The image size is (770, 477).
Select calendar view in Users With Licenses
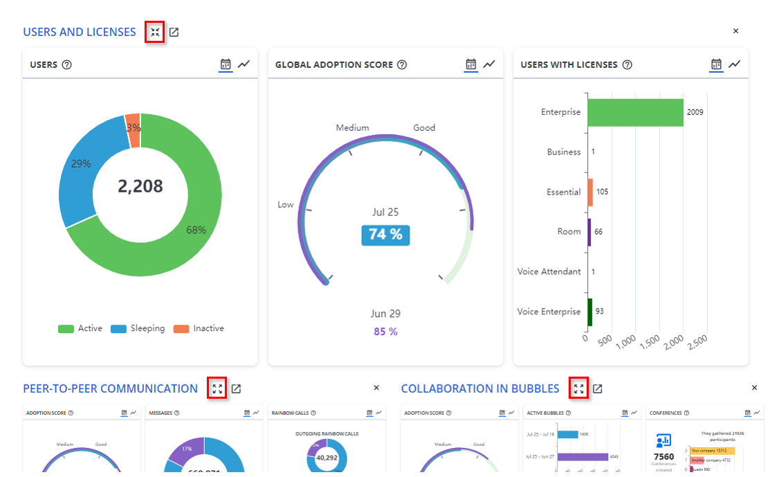click(x=717, y=64)
